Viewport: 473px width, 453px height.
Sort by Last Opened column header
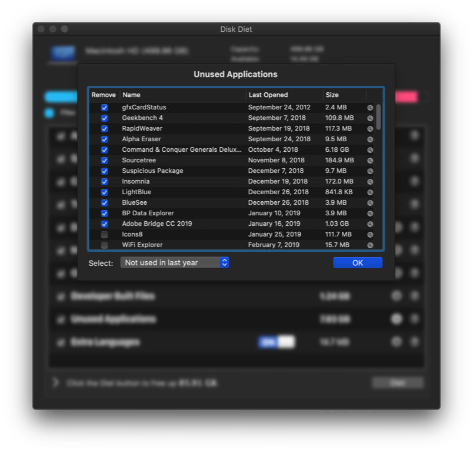click(x=285, y=95)
